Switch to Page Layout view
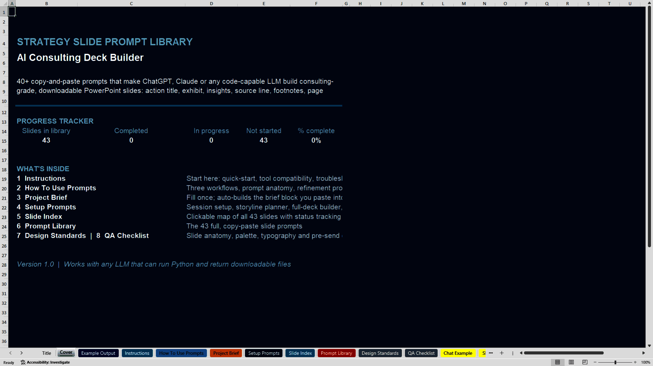653x366 pixels. point(571,362)
